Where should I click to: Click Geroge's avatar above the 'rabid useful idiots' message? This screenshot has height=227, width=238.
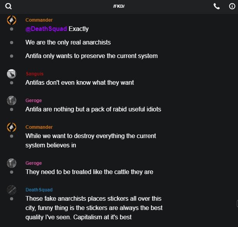click(12, 101)
